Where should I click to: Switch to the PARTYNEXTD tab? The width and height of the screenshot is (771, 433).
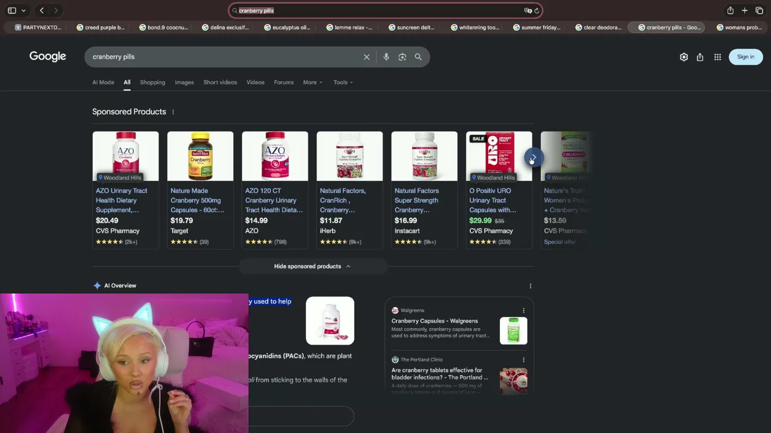(x=38, y=27)
